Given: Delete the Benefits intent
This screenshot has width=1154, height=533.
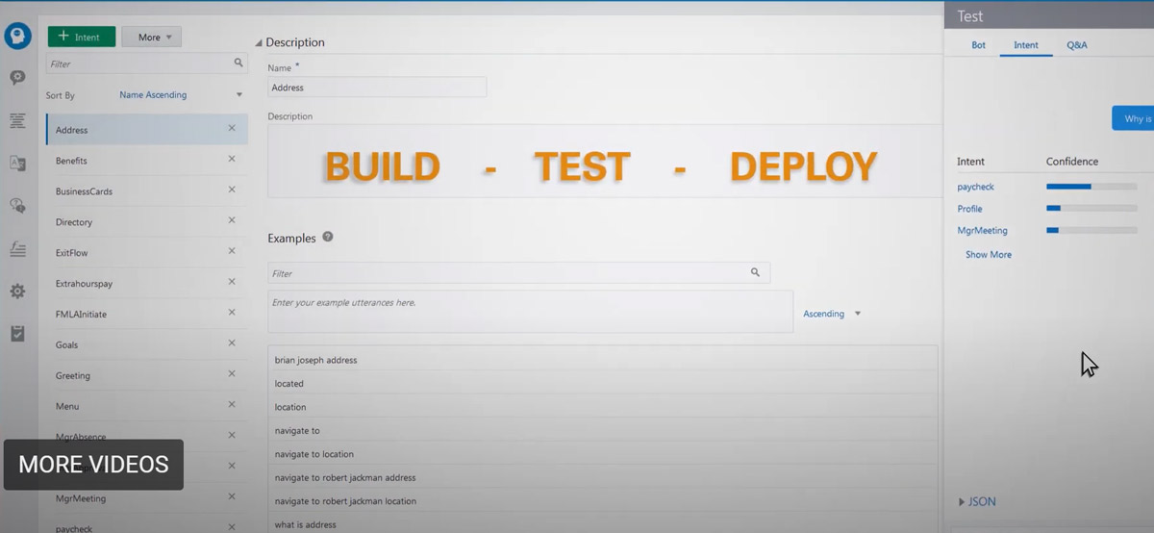Looking at the screenshot, I should (x=232, y=159).
